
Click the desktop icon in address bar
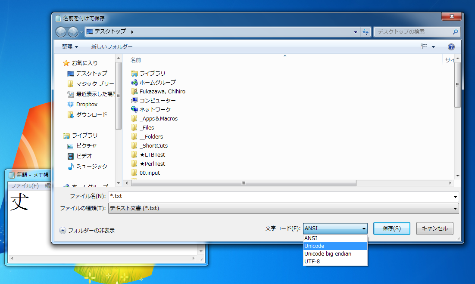90,31
